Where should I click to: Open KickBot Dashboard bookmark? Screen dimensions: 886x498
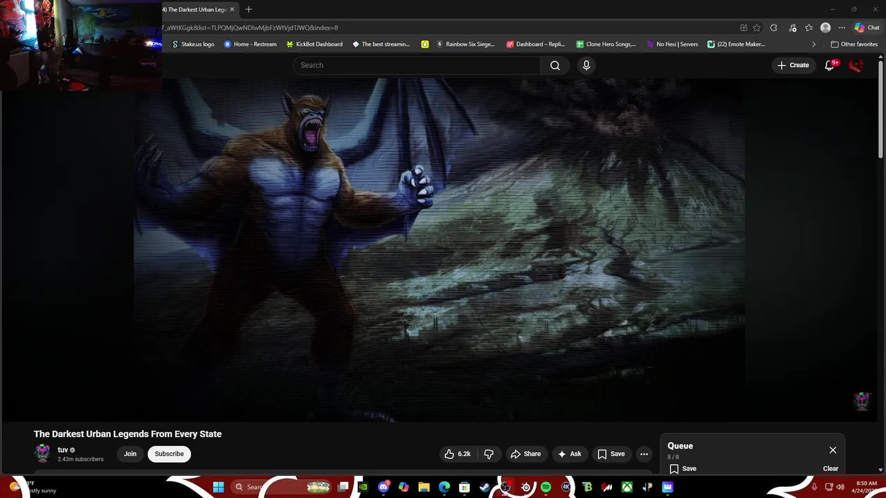pyautogui.click(x=314, y=44)
